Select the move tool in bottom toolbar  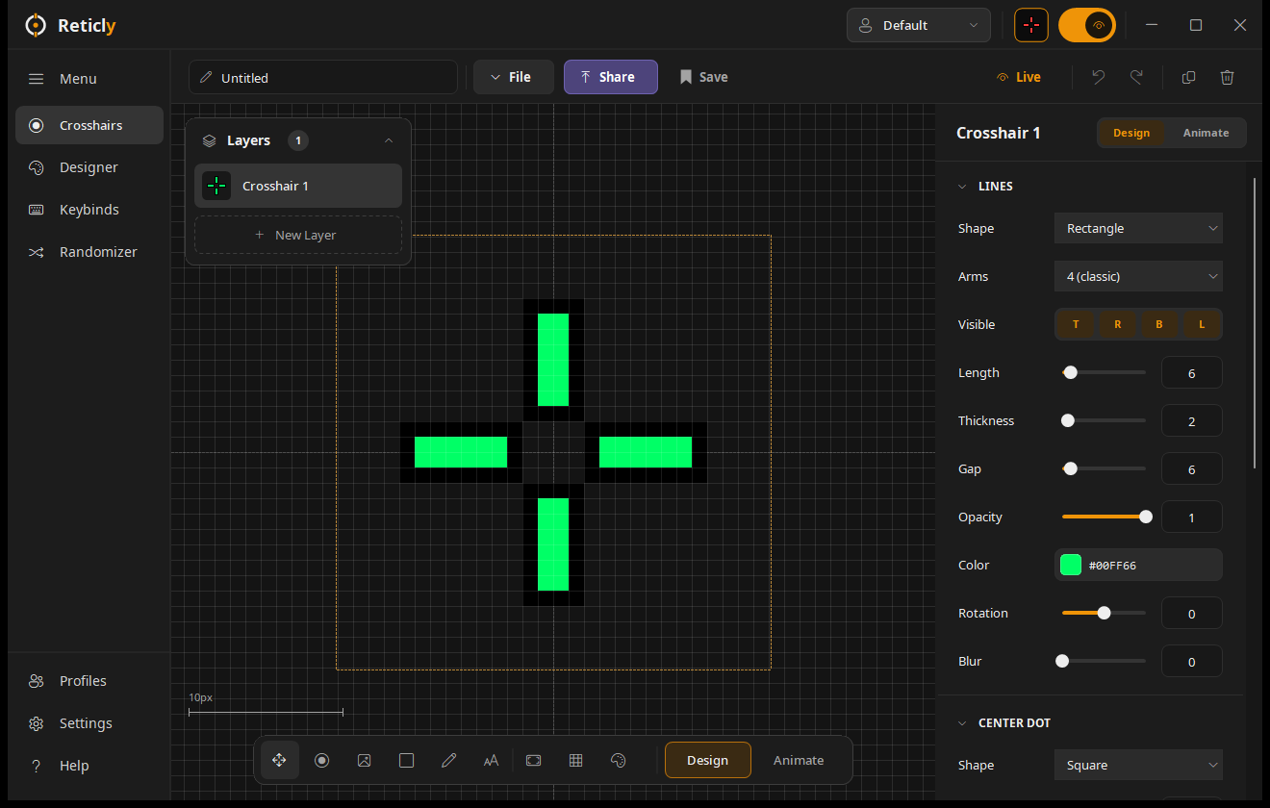click(x=280, y=760)
